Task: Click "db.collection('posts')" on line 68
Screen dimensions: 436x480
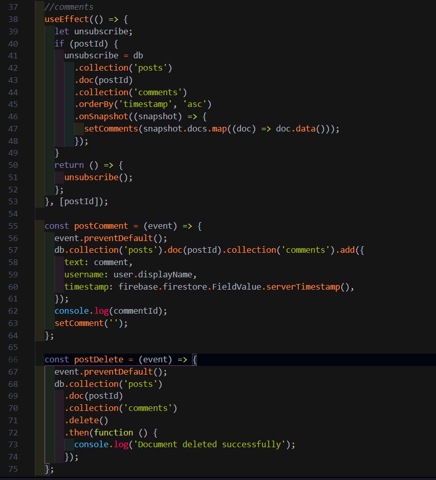Action: tap(108, 384)
